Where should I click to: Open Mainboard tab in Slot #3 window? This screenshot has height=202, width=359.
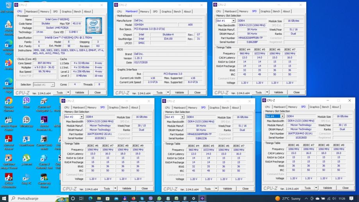(x=179, y=107)
